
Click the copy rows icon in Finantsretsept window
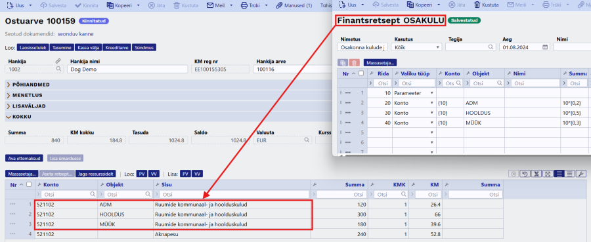pyautogui.click(x=343, y=63)
